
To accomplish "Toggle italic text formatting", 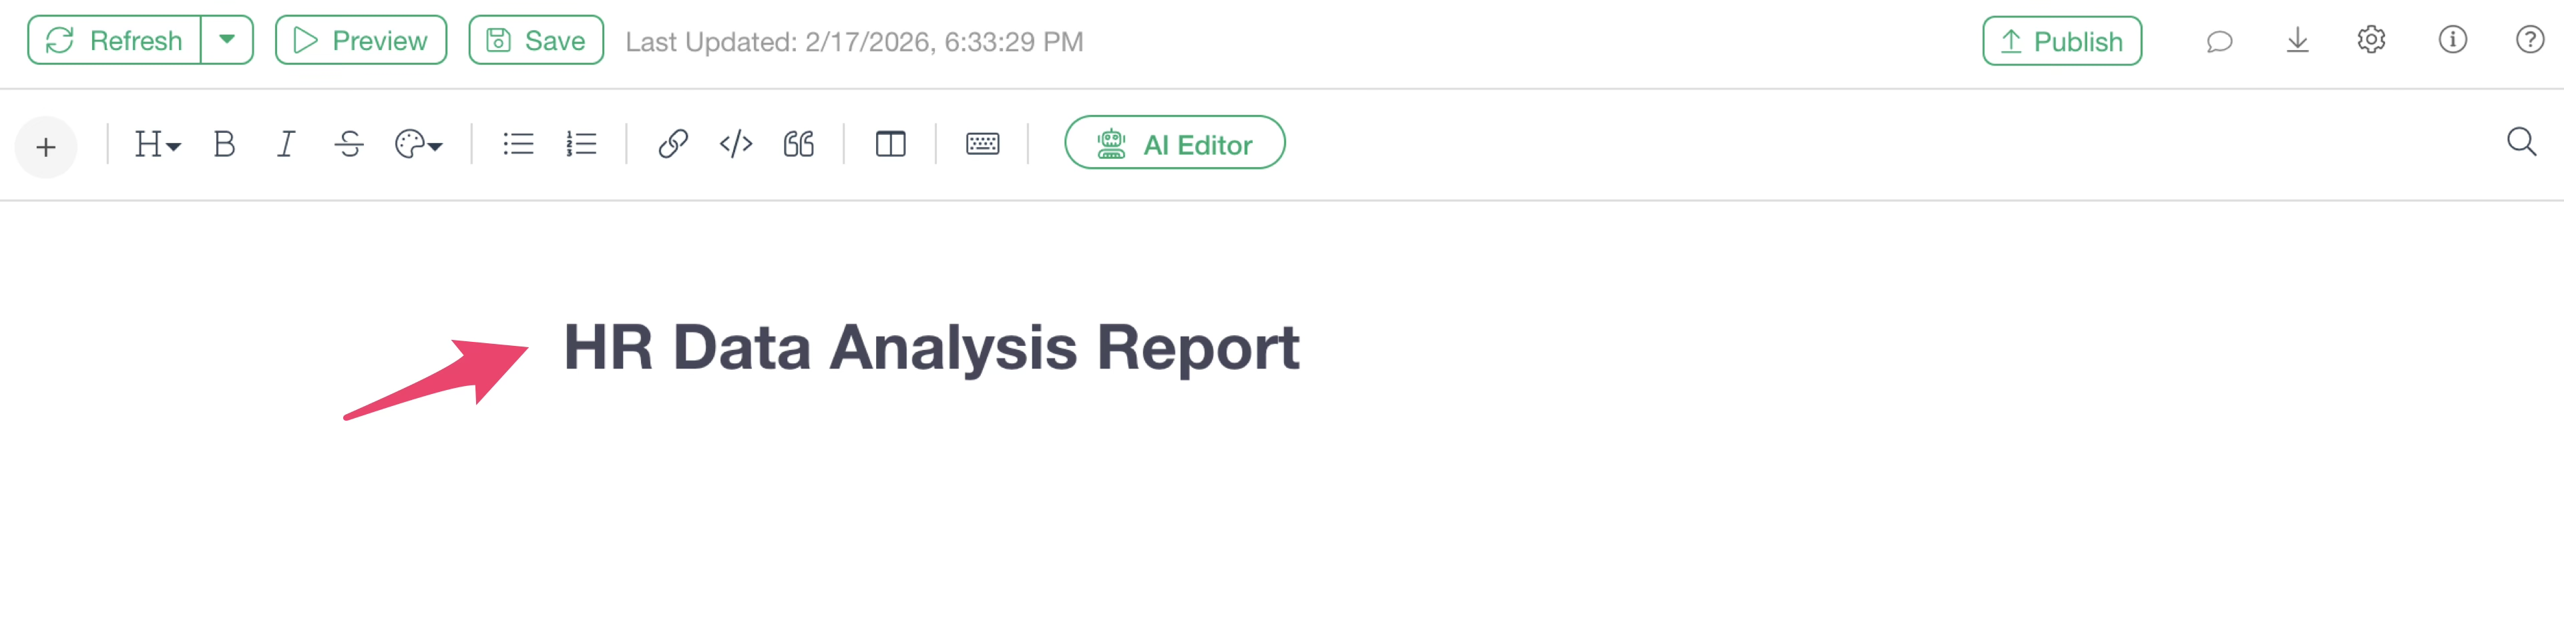I will tap(286, 144).
